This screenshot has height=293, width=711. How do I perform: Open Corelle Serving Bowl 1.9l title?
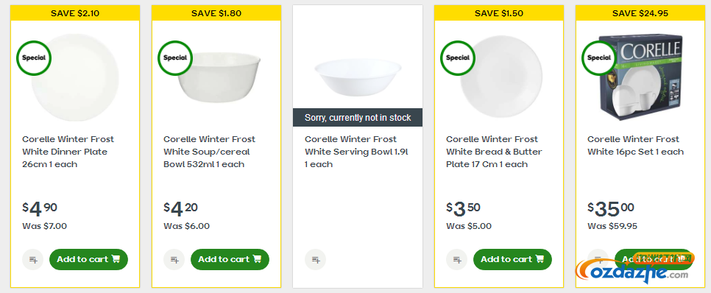coord(357,152)
